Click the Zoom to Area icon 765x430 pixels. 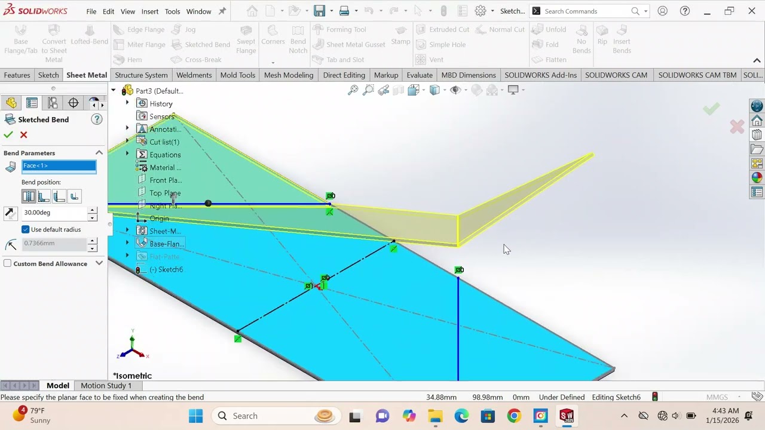tap(368, 90)
